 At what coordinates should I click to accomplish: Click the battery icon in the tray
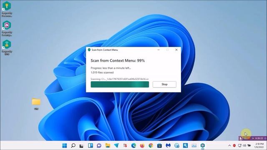pyautogui.click(x=249, y=145)
